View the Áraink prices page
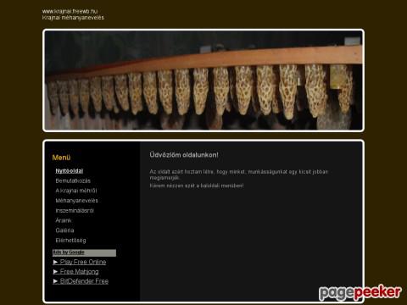Viewport: 407px width, 305px height. tap(64, 220)
